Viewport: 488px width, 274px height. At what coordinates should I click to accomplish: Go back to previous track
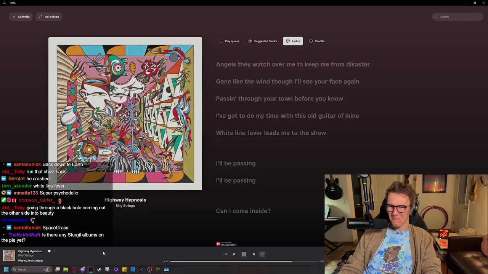coord(234,254)
